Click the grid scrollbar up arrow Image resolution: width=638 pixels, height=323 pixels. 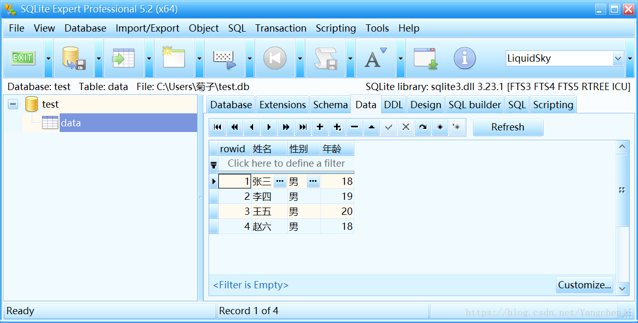coord(622,147)
